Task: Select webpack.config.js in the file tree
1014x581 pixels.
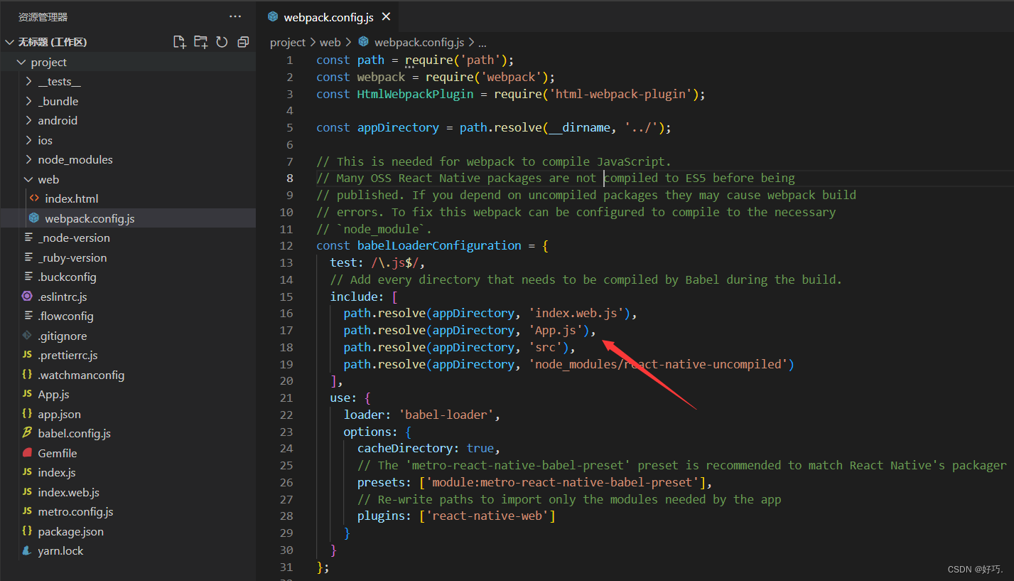Action: click(128, 218)
